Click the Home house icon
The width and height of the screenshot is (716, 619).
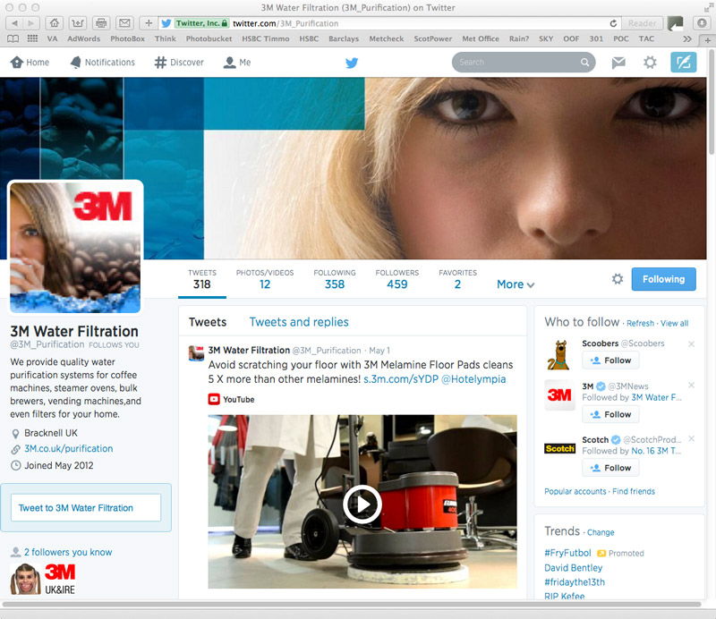click(x=16, y=63)
